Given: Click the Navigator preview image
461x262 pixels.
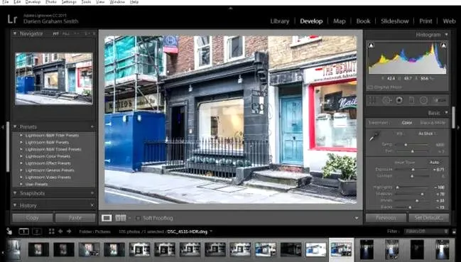Looking at the screenshot, I should click(54, 79).
